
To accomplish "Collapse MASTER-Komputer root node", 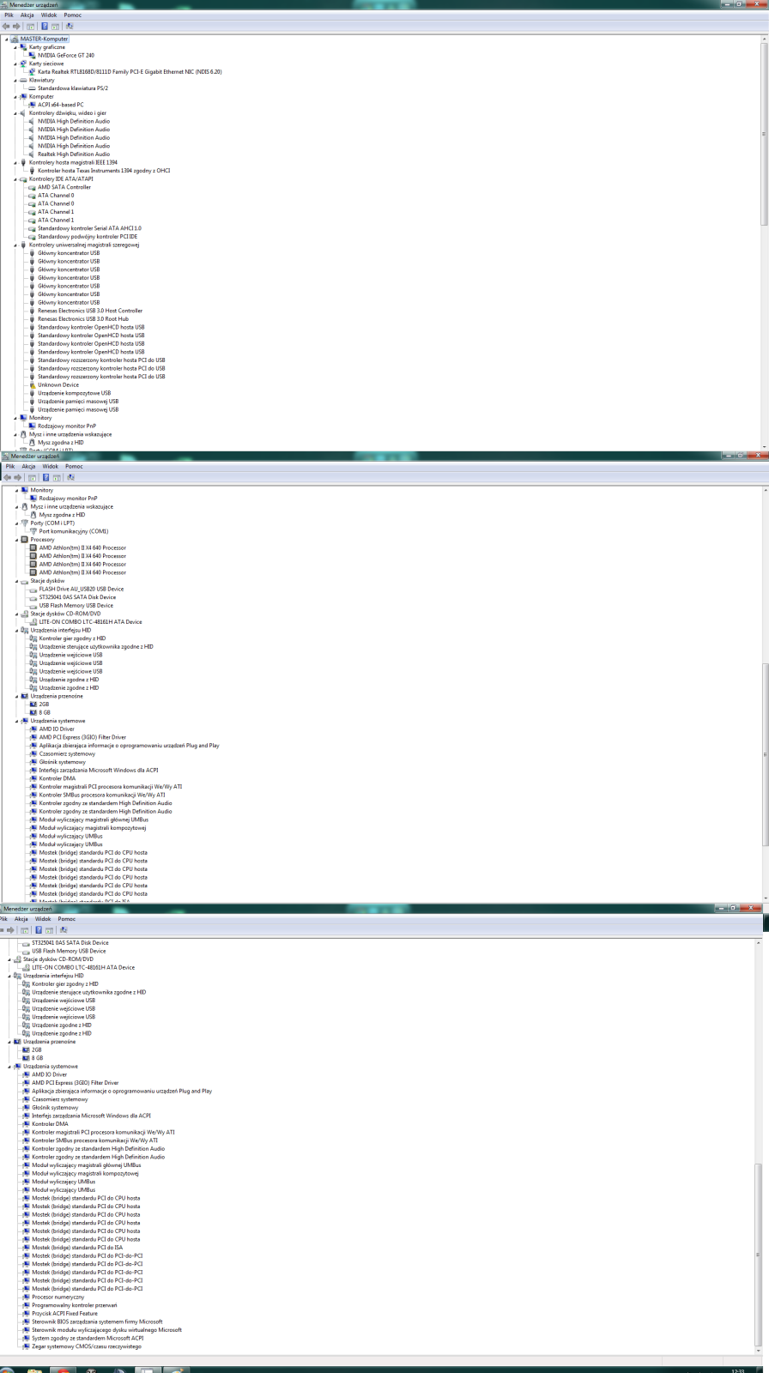I will pos(7,39).
